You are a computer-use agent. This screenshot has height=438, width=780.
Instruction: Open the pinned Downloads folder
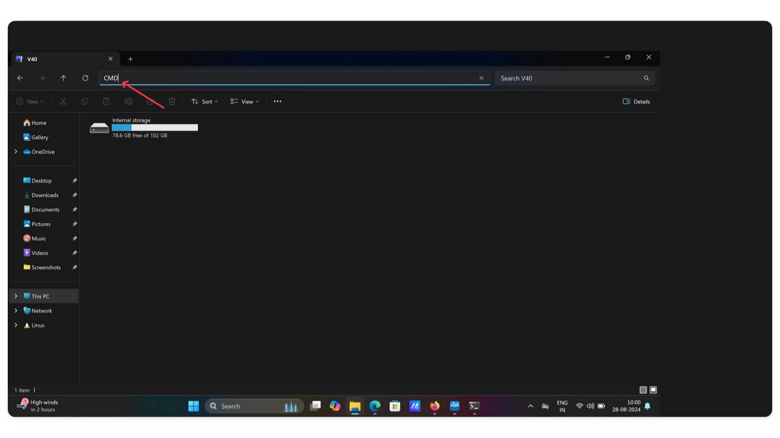[x=41, y=195]
